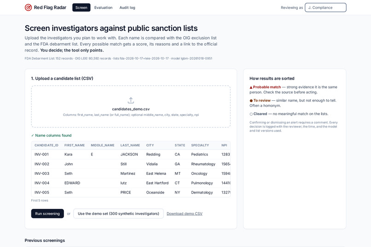Click the Dermatology specialty cell
371x247 pixels.
(202, 192)
